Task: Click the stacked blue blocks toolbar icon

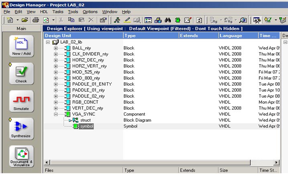Action: pyautogui.click(x=158, y=20)
